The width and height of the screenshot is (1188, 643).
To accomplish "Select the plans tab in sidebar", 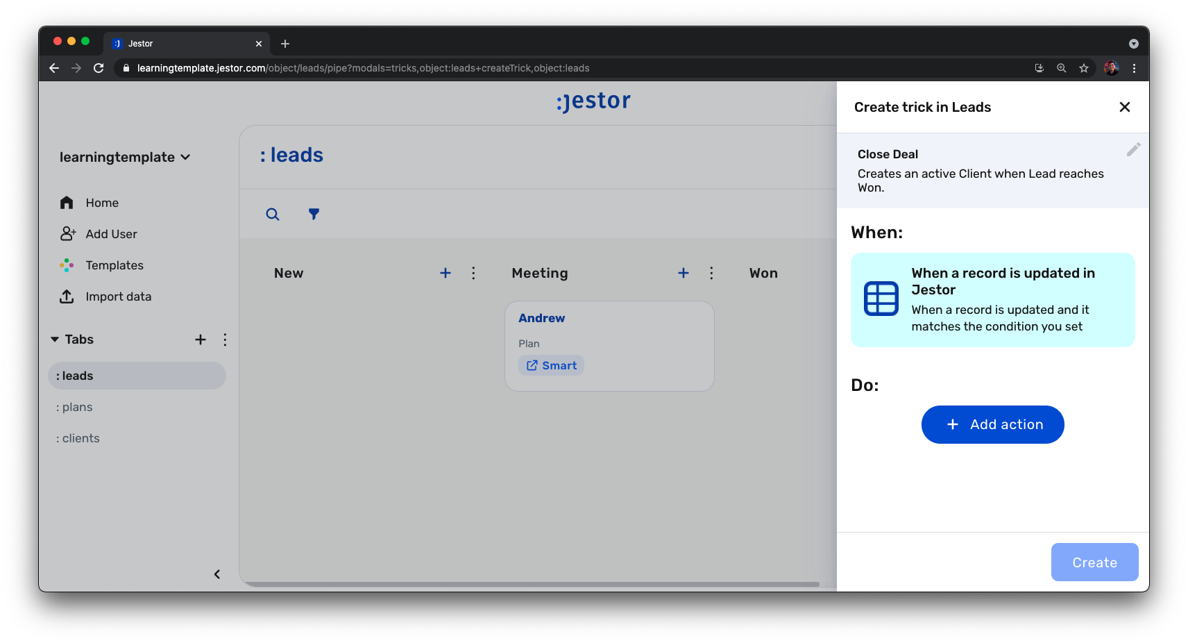I will point(74,407).
